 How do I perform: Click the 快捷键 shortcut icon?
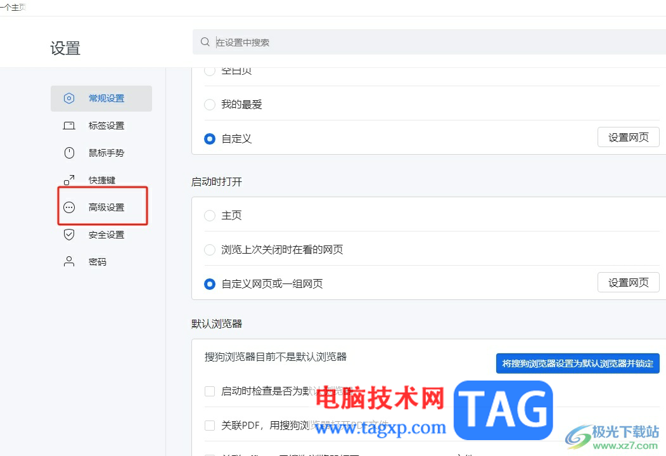click(x=69, y=180)
